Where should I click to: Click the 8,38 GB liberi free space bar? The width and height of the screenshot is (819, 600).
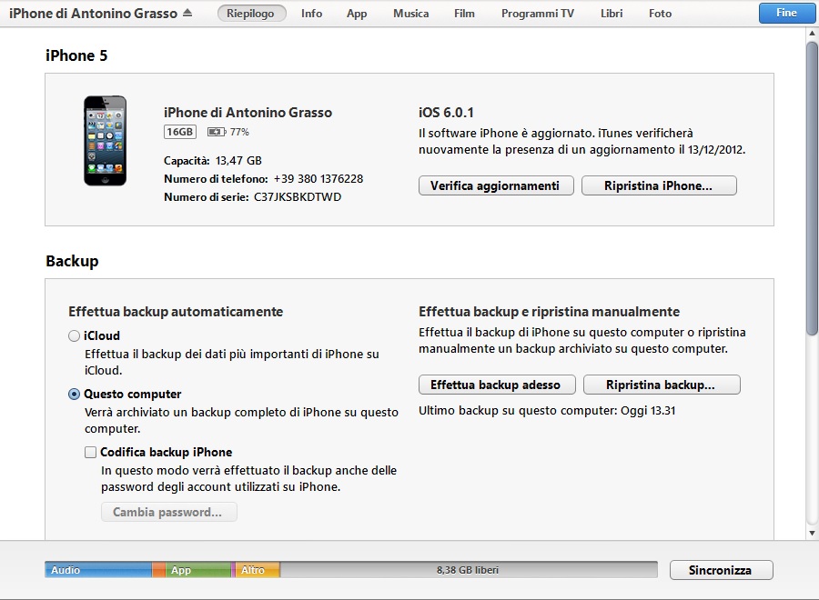point(469,570)
